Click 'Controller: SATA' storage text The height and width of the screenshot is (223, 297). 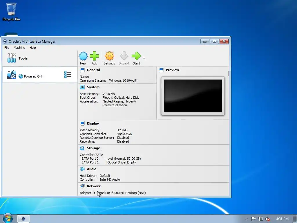coord(91,155)
